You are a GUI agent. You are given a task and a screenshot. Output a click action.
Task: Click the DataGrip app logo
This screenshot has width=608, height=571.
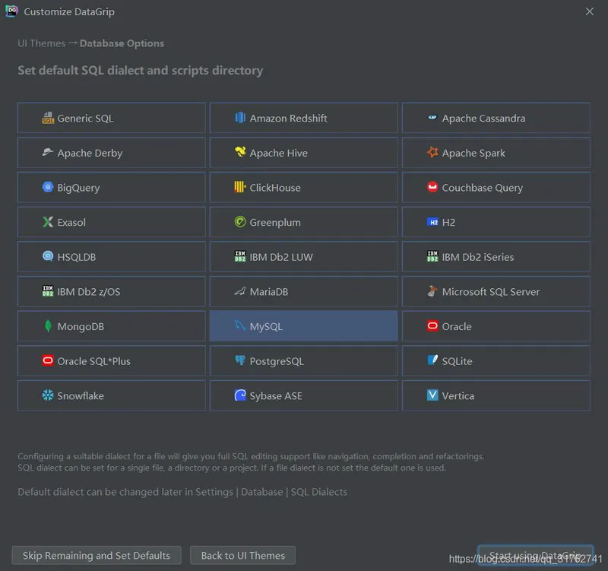click(x=11, y=11)
